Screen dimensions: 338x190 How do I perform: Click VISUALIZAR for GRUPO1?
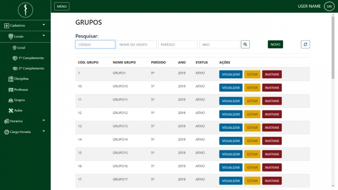tap(231, 74)
